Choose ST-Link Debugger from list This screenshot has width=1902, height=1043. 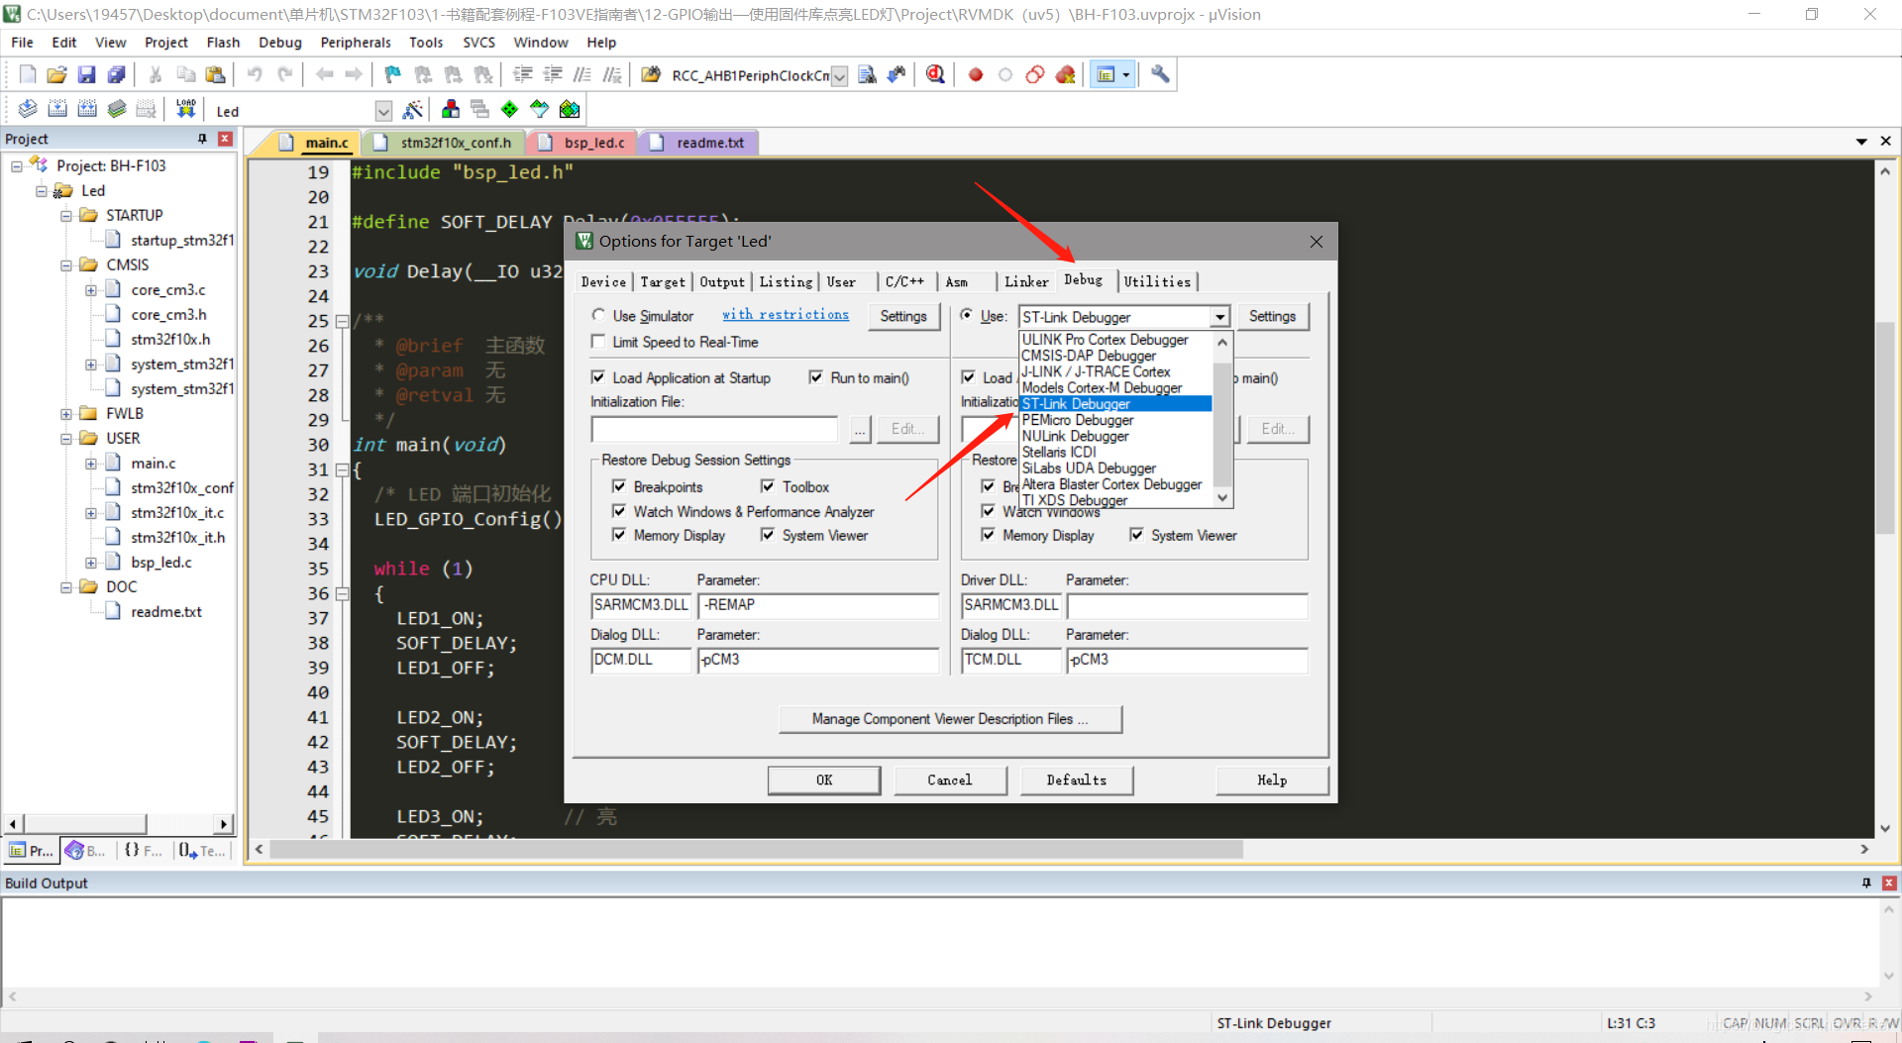(x=1115, y=404)
